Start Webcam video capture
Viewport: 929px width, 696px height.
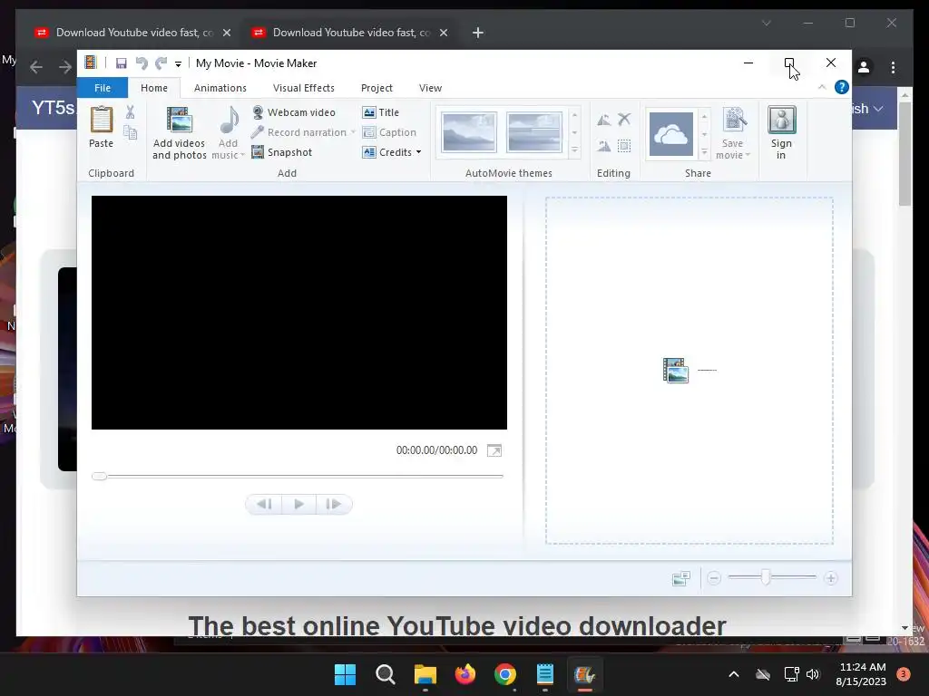coord(294,111)
